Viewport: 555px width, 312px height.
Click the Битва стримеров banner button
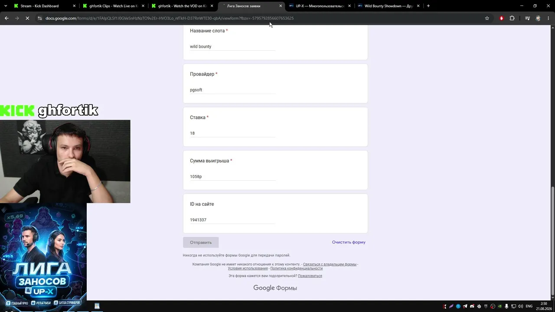coord(67,303)
